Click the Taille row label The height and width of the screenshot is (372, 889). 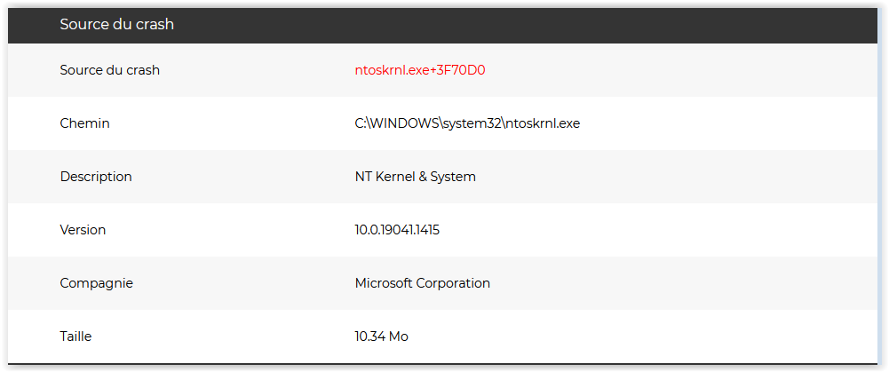pos(75,336)
